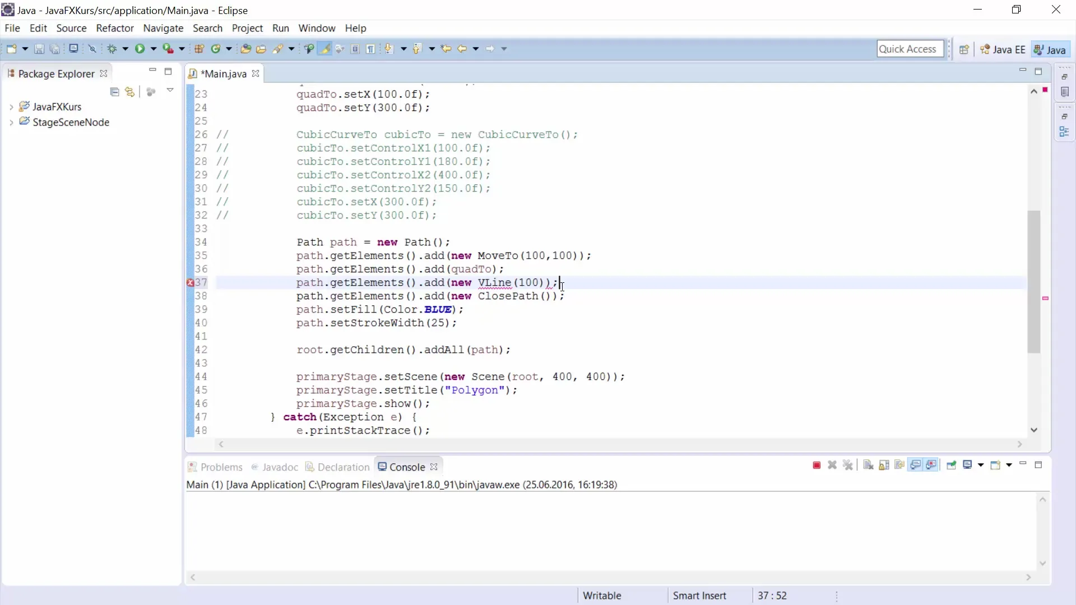Close the Package Explorer view tab

click(x=103, y=73)
